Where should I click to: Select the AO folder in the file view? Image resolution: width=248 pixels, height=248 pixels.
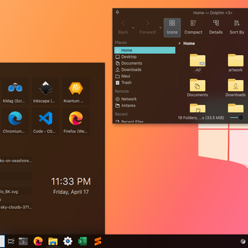(198, 63)
